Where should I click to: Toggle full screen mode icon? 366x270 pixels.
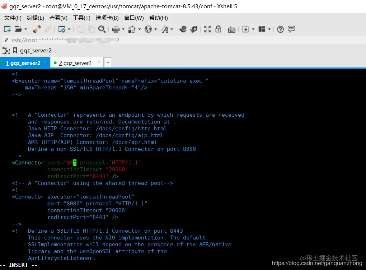tap(207, 29)
